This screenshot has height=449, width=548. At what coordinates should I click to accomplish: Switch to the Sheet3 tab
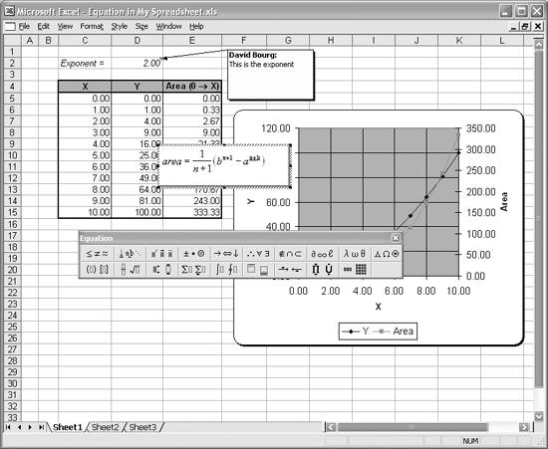click(x=142, y=427)
